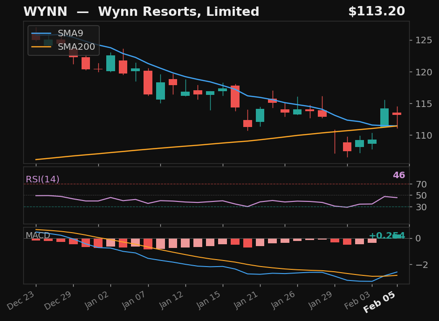Click the RSI 30 axis label
This screenshot has height=321, width=439.
[x=421, y=207]
